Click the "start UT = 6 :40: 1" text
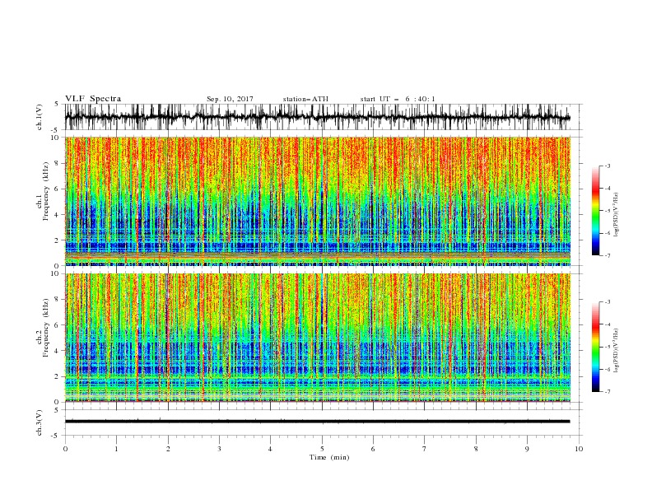Screen dimensions: 652x504 (x=398, y=99)
